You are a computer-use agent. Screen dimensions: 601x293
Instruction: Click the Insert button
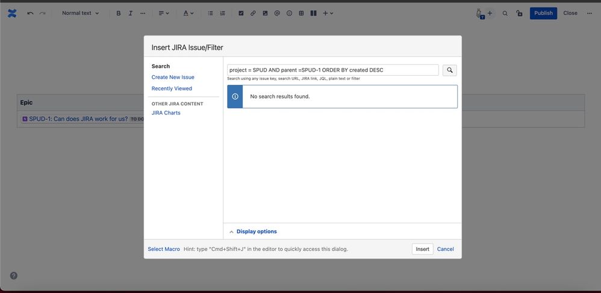[x=423, y=249]
